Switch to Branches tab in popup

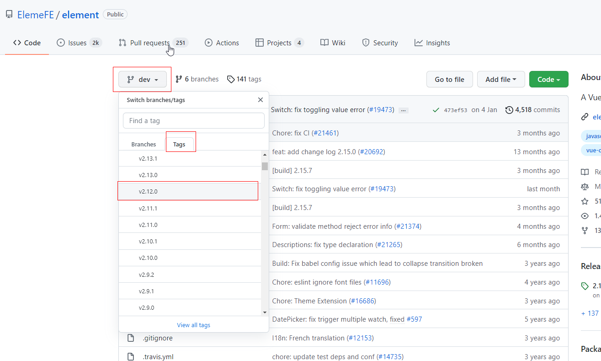(144, 144)
